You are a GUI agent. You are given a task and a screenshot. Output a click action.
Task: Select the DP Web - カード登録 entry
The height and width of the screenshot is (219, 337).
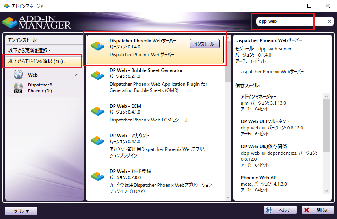[x=155, y=181]
